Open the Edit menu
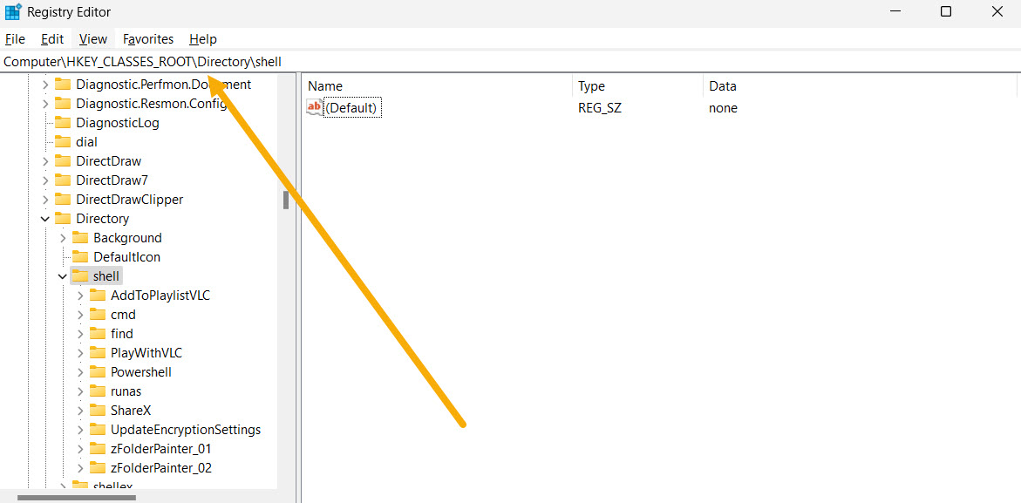The image size is (1021, 503). pyautogui.click(x=51, y=38)
